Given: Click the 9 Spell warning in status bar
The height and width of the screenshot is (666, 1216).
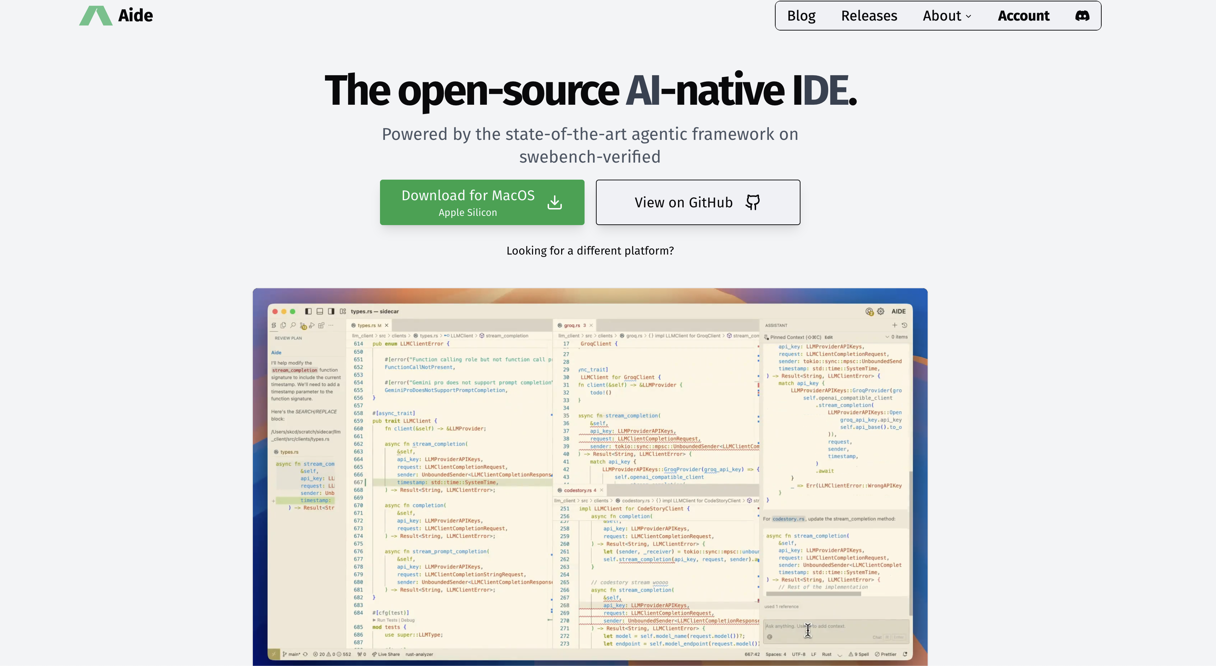Looking at the screenshot, I should pyautogui.click(x=859, y=654).
